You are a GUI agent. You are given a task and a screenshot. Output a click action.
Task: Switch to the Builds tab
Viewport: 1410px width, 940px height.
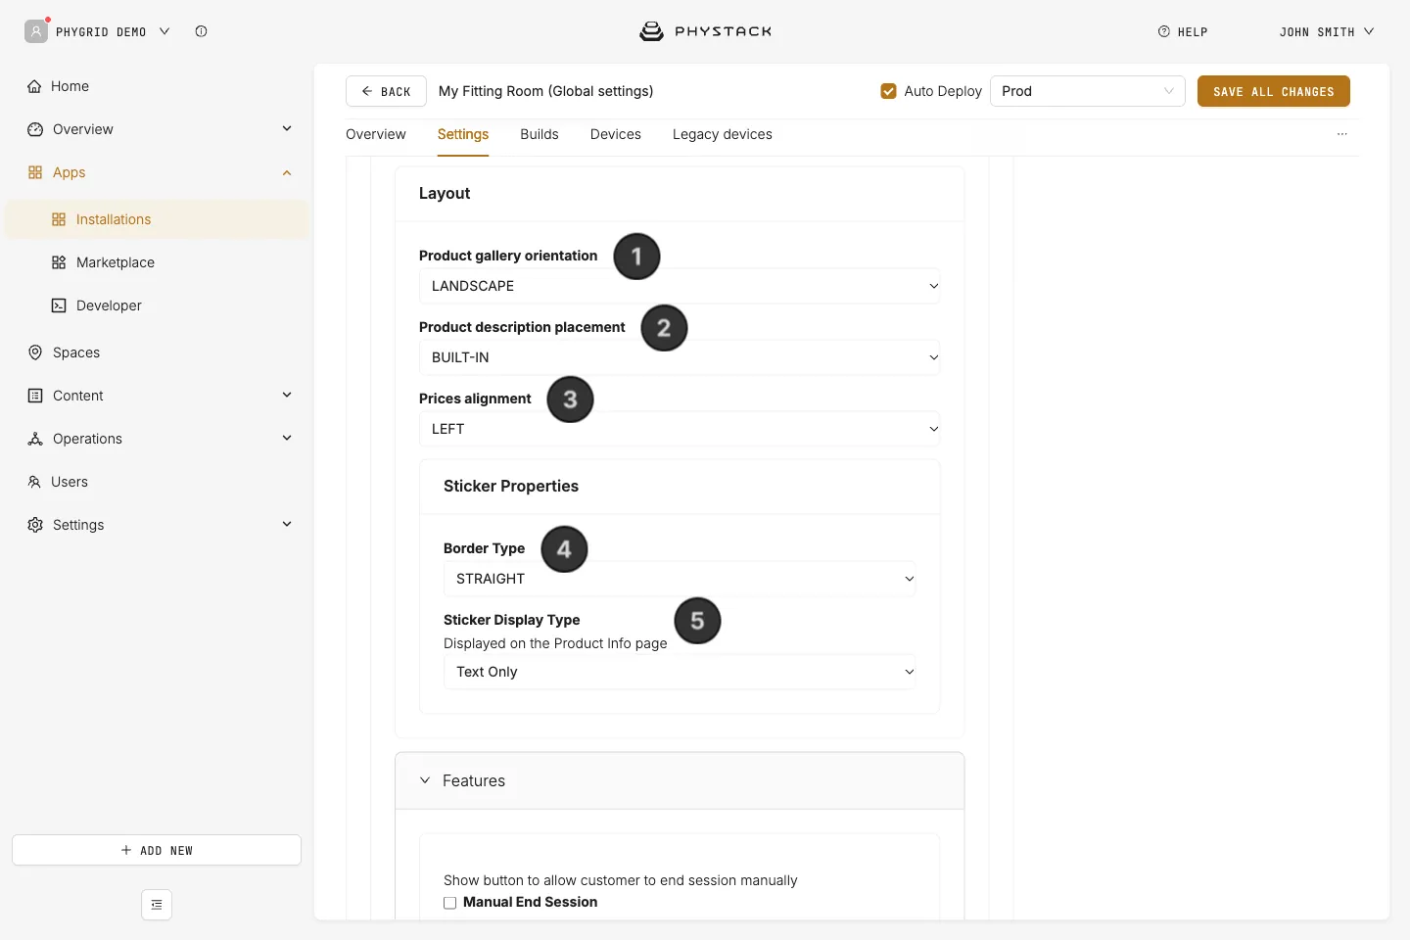(540, 134)
